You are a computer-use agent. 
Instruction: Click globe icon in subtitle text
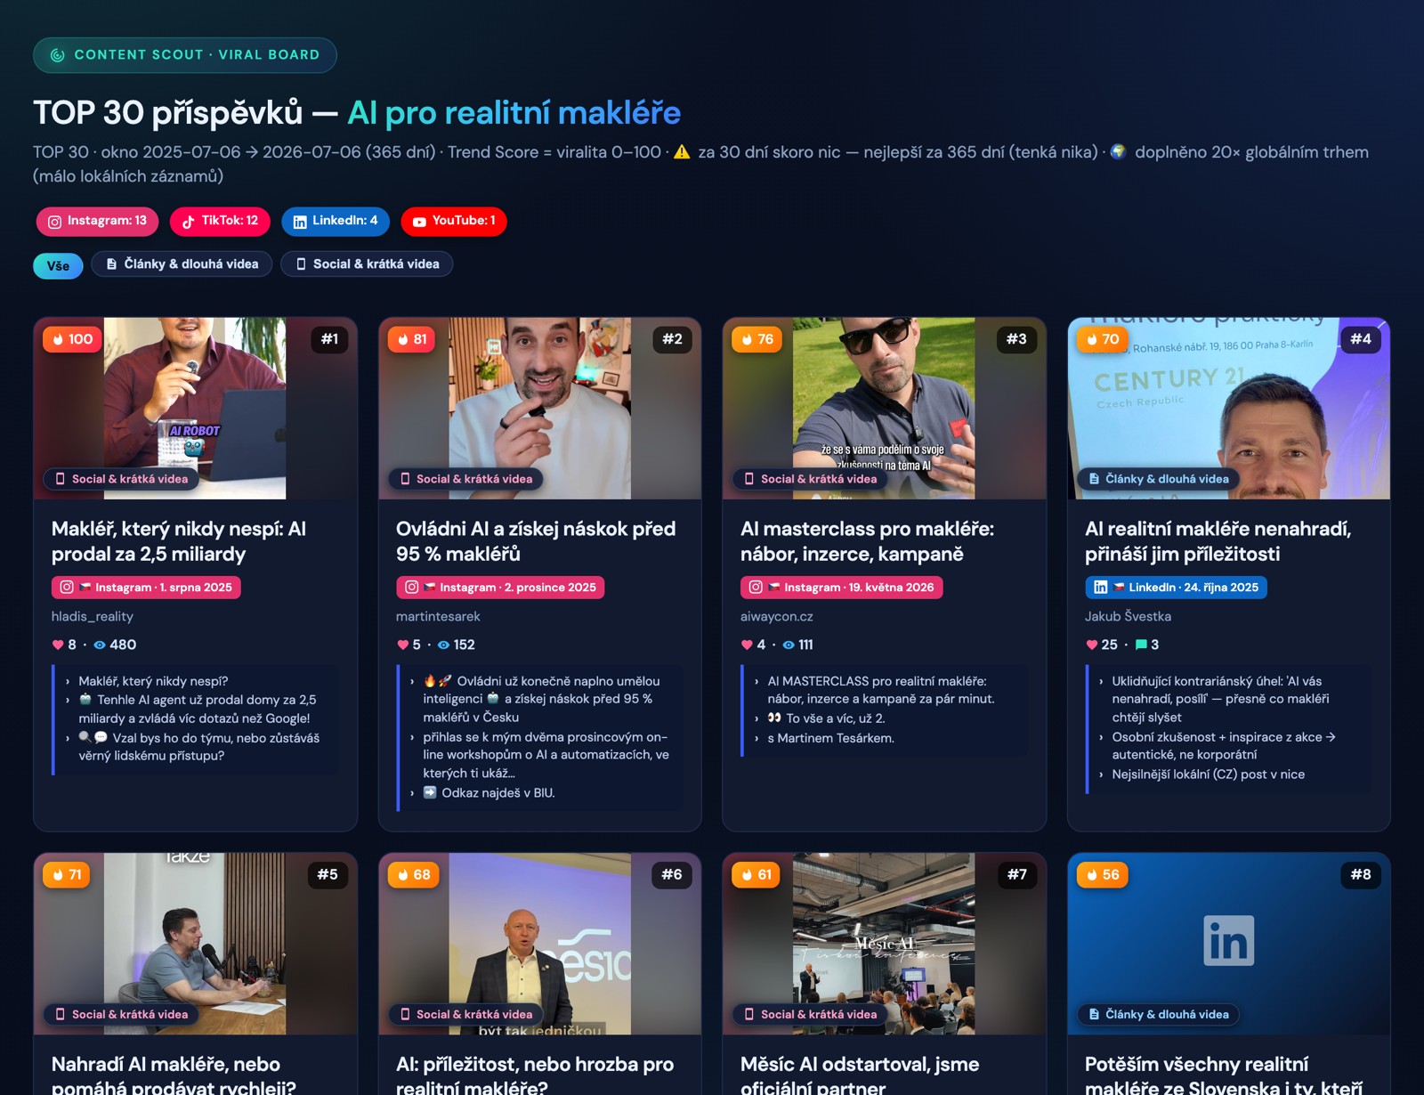(1118, 152)
